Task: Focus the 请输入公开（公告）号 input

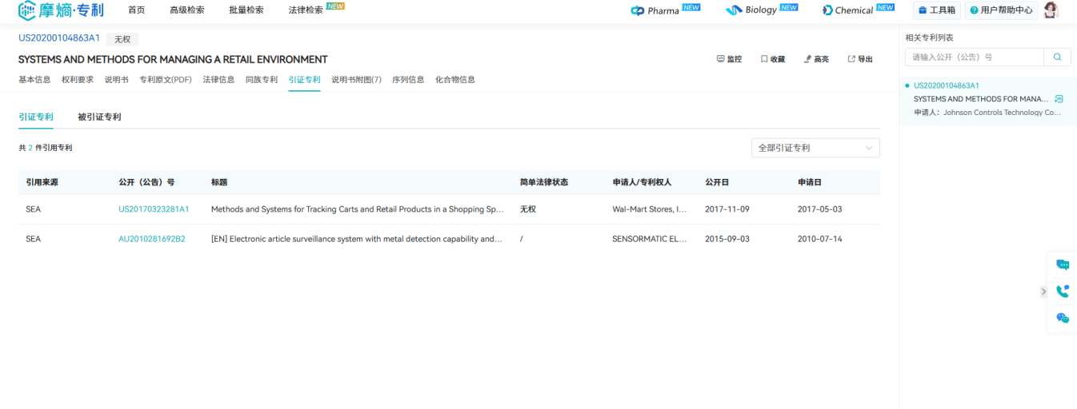Action: coord(975,58)
